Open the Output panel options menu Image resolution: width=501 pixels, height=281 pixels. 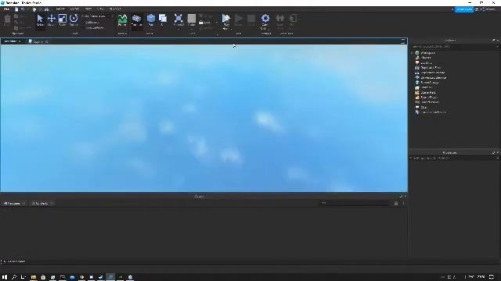(403, 203)
